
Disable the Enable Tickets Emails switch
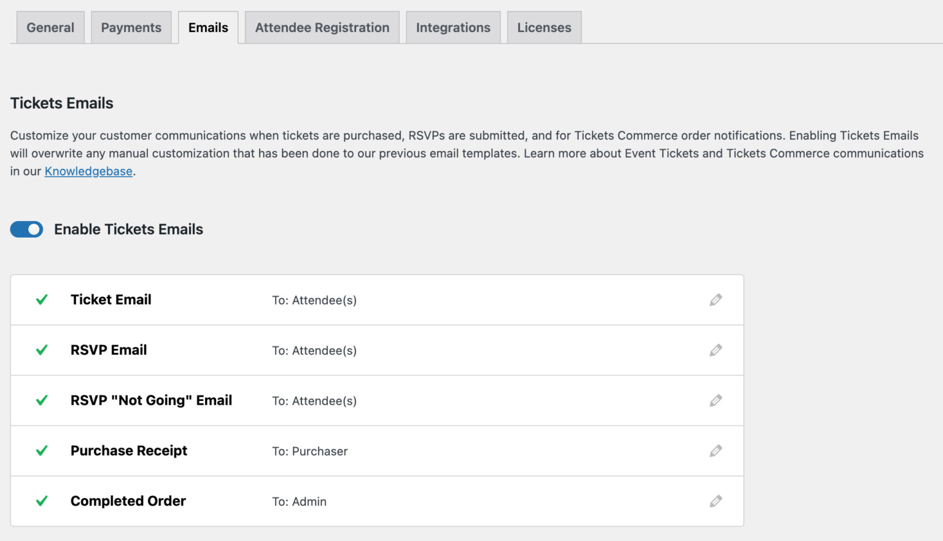pyautogui.click(x=26, y=229)
